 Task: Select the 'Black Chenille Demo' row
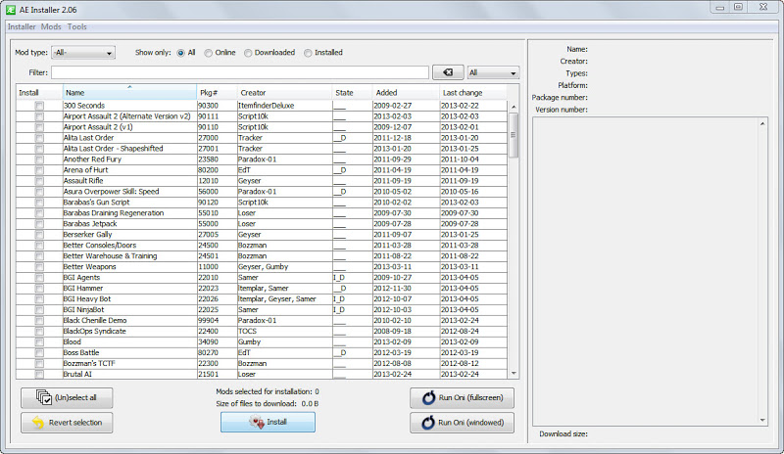(262, 321)
